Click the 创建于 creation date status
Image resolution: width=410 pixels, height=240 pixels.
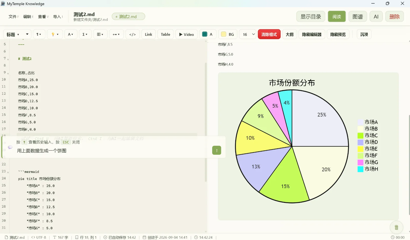165,237
